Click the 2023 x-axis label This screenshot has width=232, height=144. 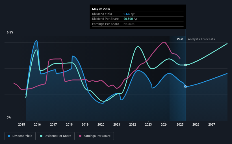pyautogui.click(x=148, y=124)
